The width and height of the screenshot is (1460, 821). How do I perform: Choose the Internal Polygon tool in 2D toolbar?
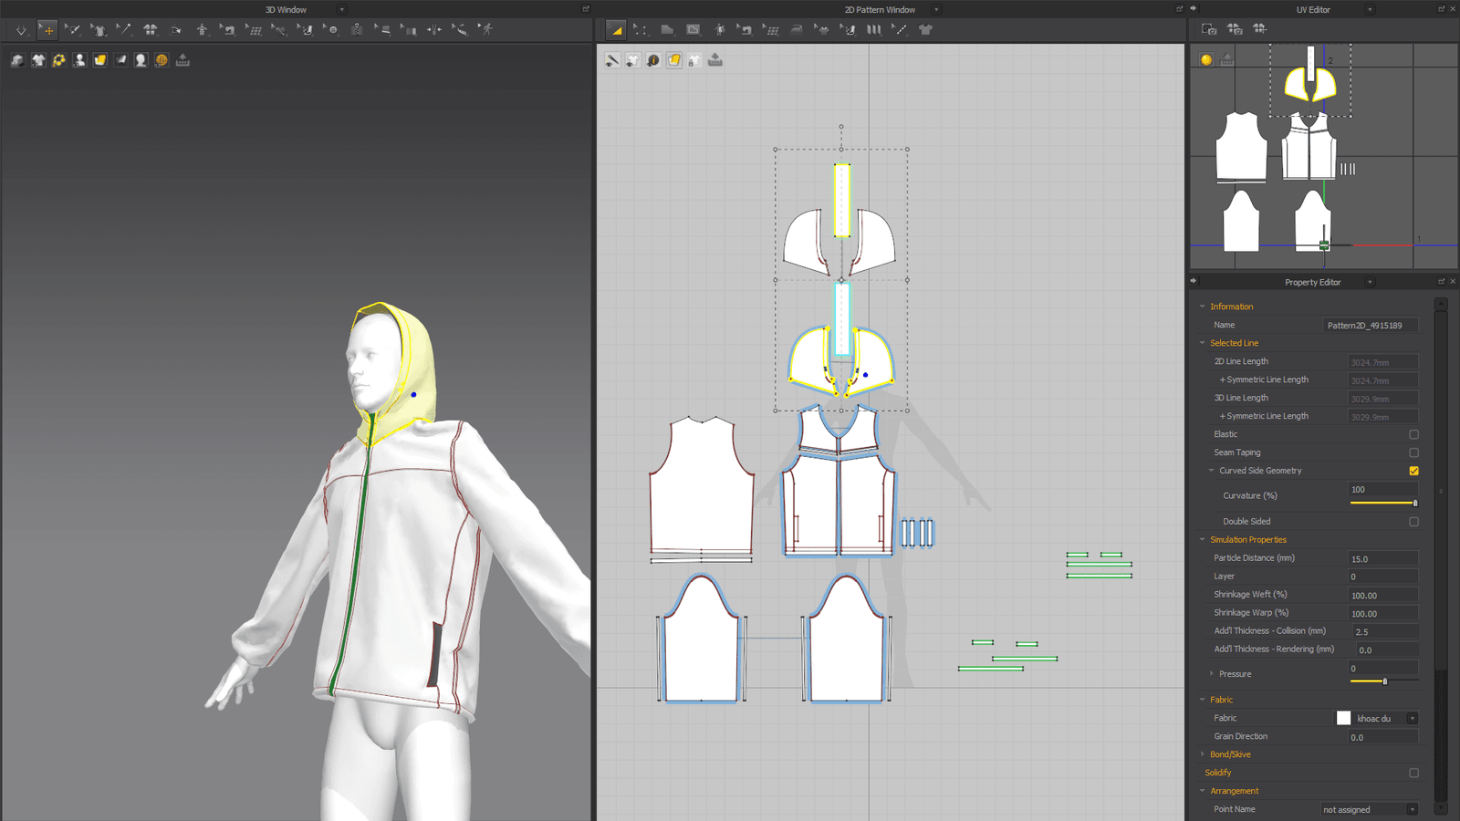click(x=693, y=29)
